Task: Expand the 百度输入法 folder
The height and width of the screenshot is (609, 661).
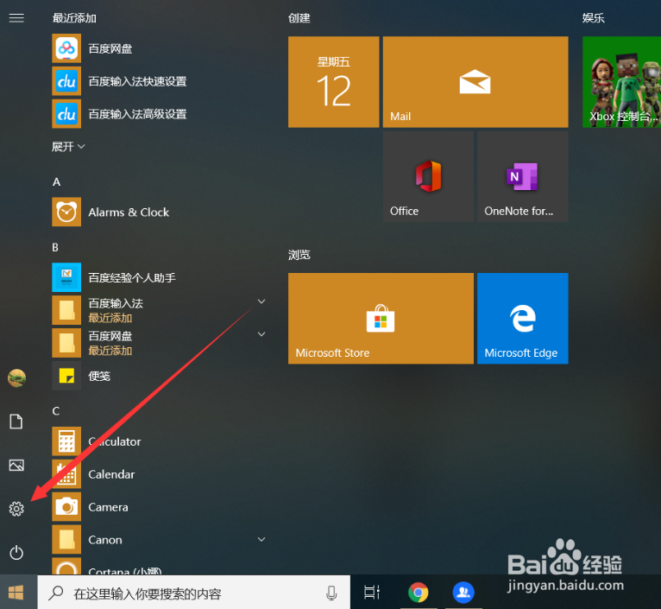Action: click(261, 301)
